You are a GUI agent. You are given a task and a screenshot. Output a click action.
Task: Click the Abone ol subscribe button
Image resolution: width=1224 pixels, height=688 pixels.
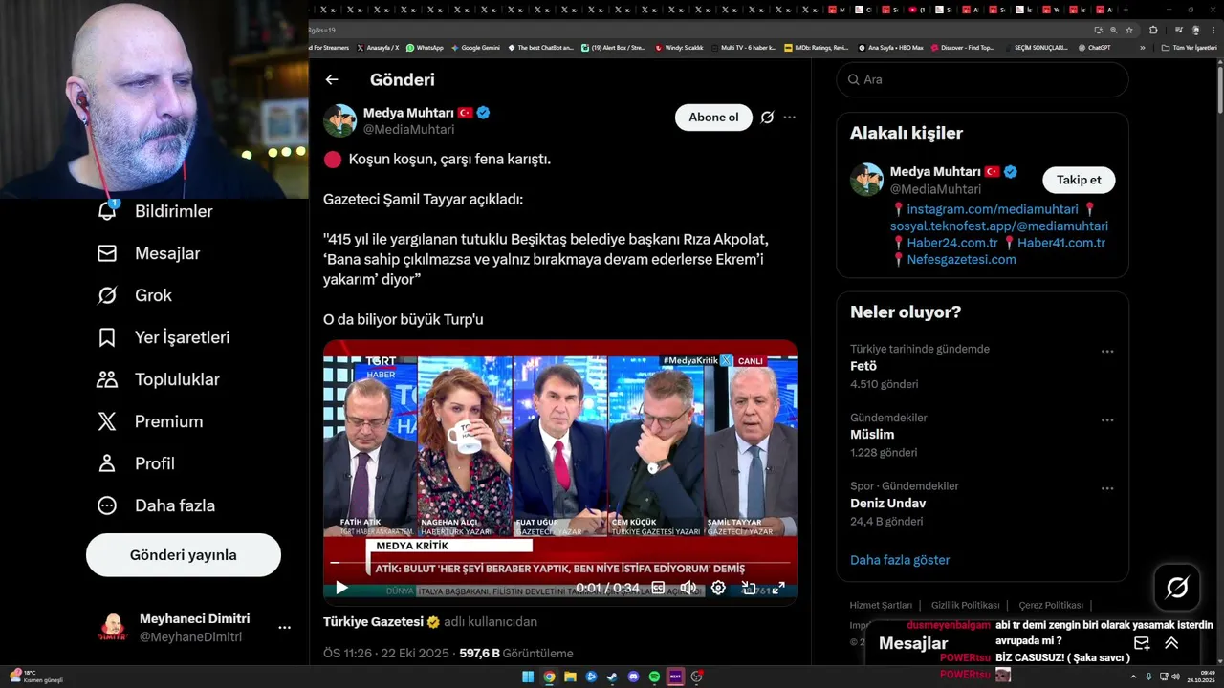click(713, 118)
